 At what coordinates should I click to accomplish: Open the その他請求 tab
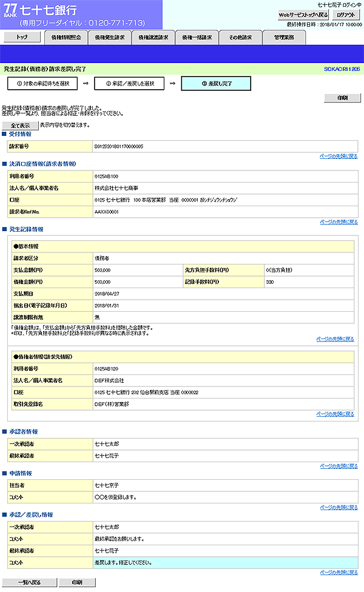click(x=240, y=38)
